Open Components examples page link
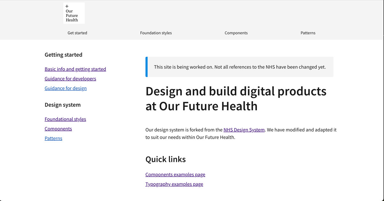384x201 pixels. pos(175,175)
